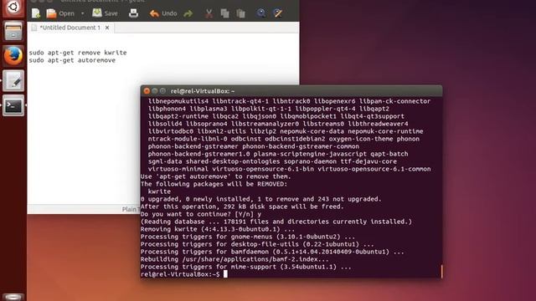
Task: Expand the Open recent files dropdown arrow
Action: [82, 13]
